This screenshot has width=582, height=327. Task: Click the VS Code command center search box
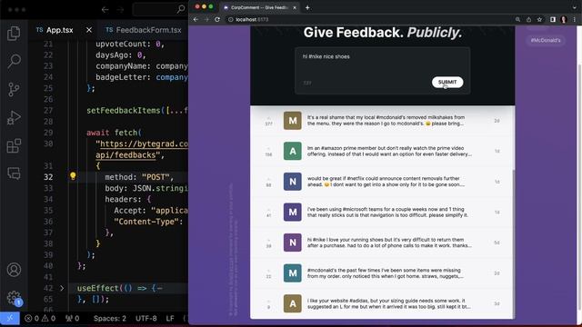pos(160,9)
